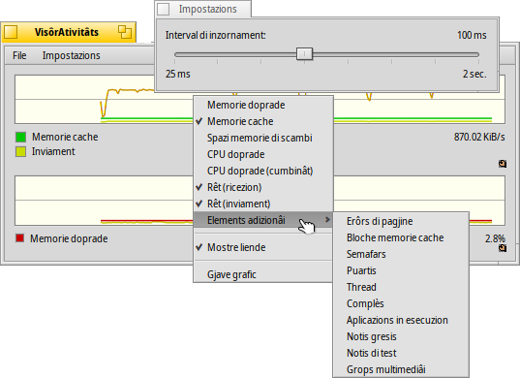Image resolution: width=520 pixels, height=378 pixels.
Task: Click red Memorie doprade color swatch
Action: coord(20,238)
